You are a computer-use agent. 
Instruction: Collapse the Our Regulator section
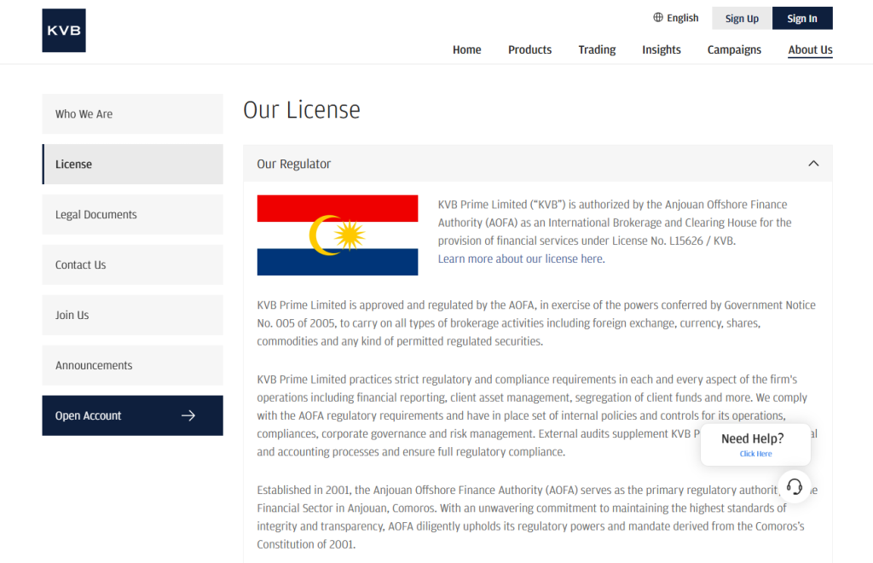(x=813, y=163)
